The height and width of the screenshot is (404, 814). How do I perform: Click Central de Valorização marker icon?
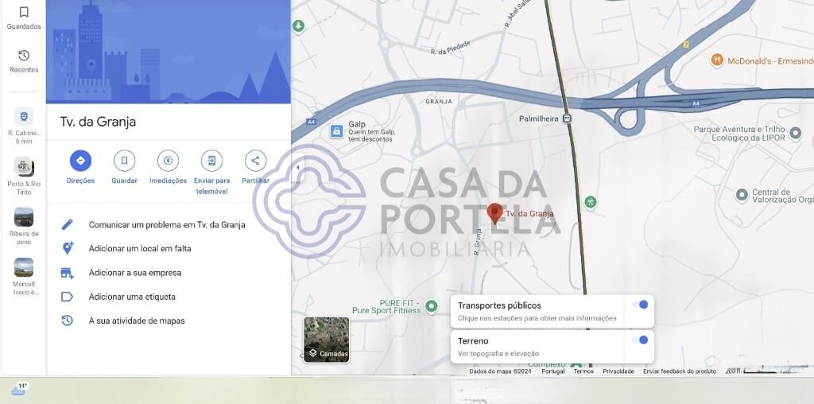point(742,196)
